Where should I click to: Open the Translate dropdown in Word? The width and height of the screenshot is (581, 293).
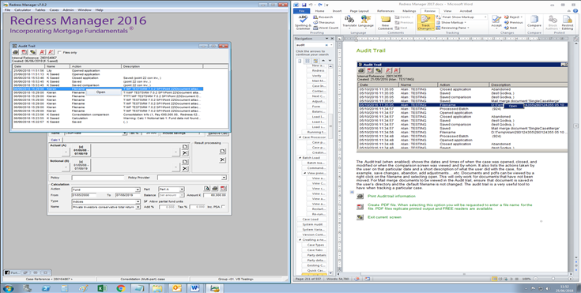click(349, 22)
